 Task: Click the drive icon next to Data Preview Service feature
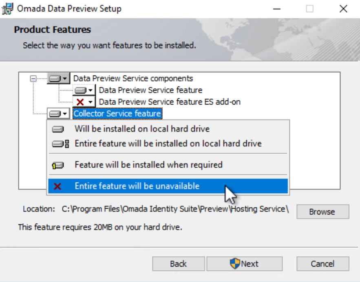coord(80,90)
